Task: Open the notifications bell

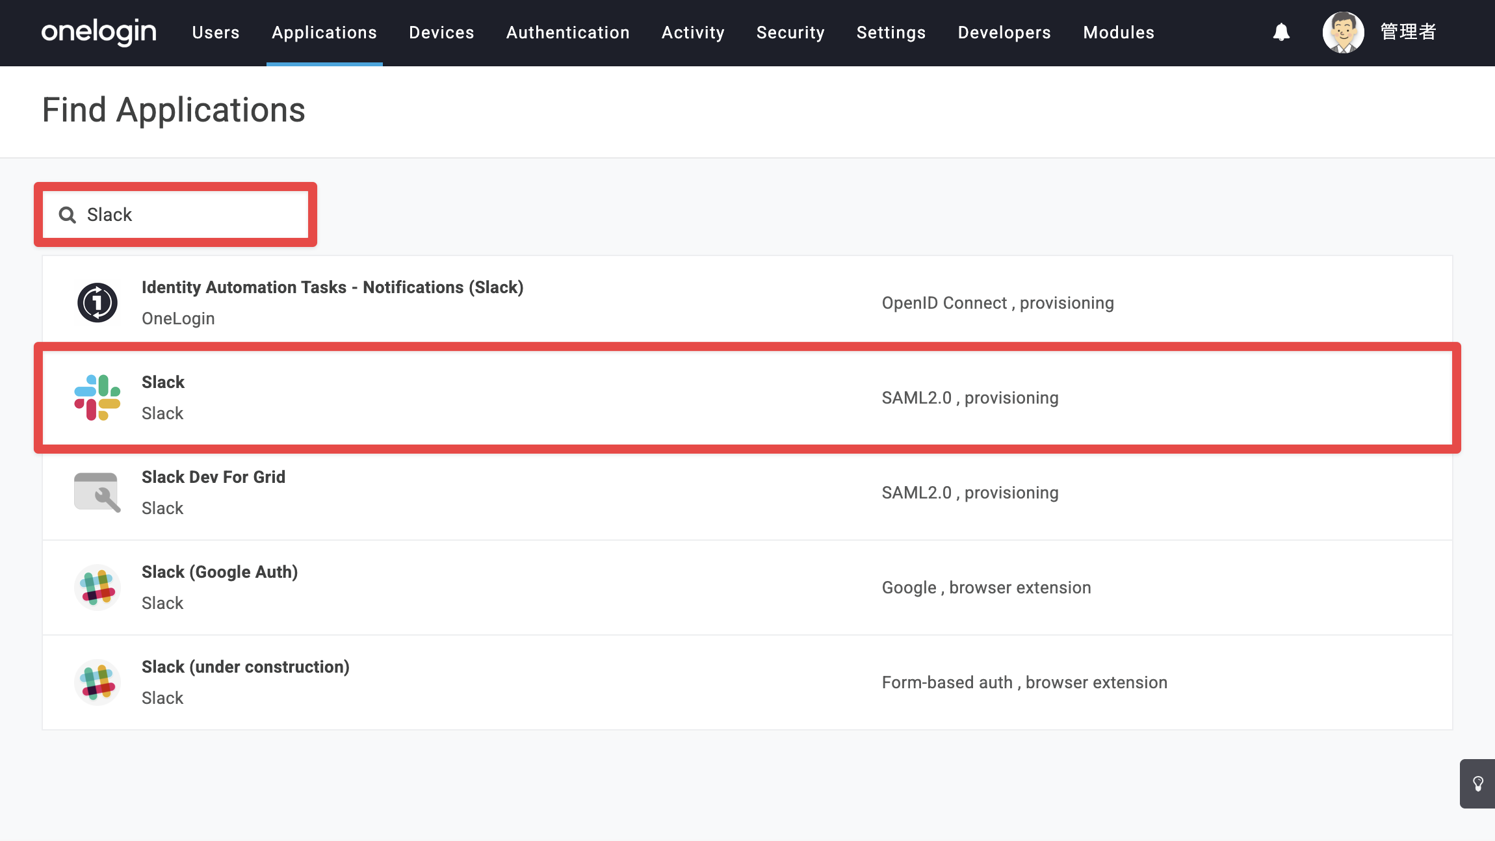Action: [1281, 32]
